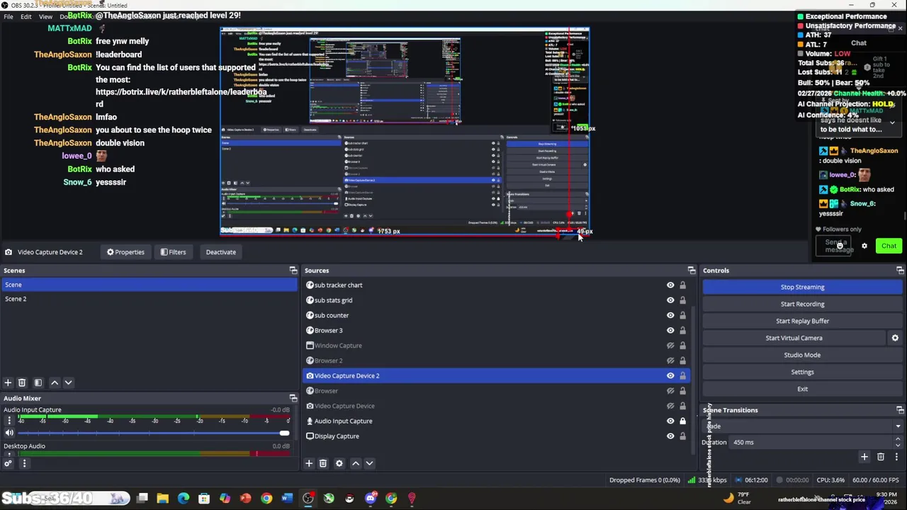Click Start Recording
907x510 pixels.
(802, 304)
